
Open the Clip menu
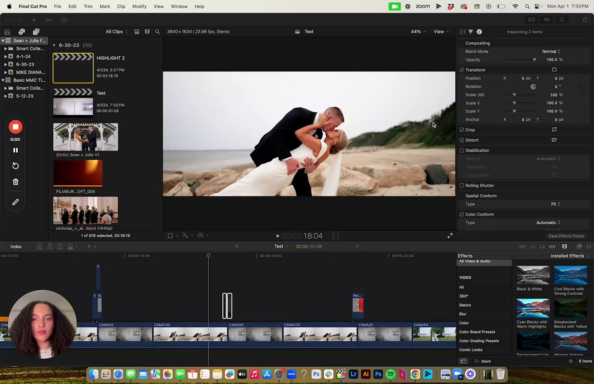pyautogui.click(x=121, y=7)
